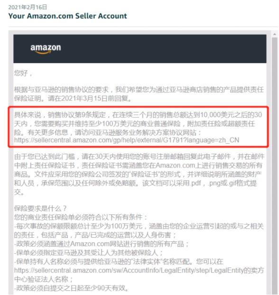This screenshot has height=295, width=279.
Task: Click the Amazon logo in the banner
Action: point(46,49)
